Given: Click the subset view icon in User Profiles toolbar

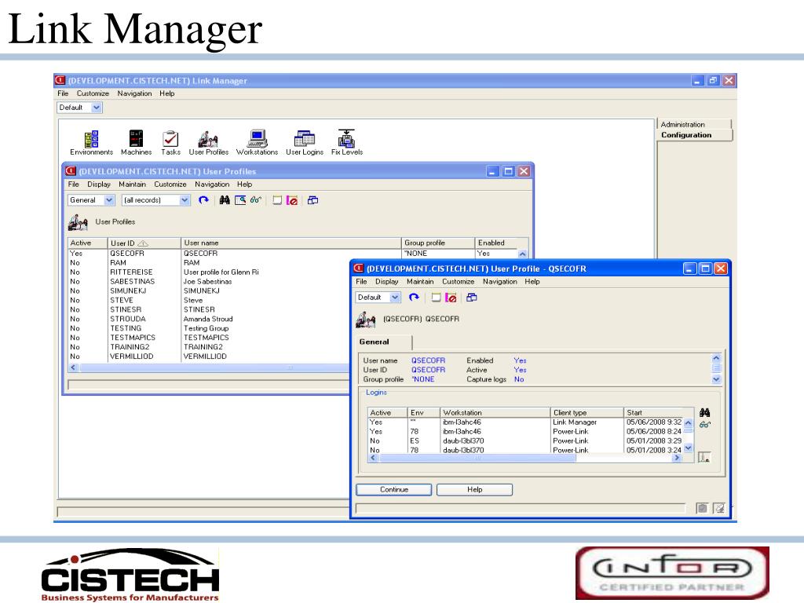Looking at the screenshot, I should coord(240,200).
